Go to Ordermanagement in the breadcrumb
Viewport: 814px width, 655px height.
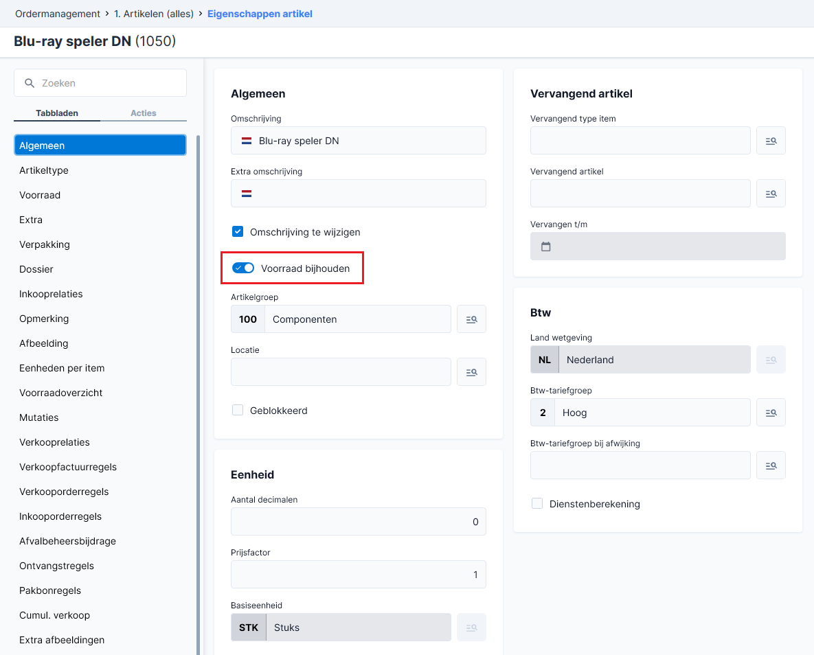[x=58, y=14]
